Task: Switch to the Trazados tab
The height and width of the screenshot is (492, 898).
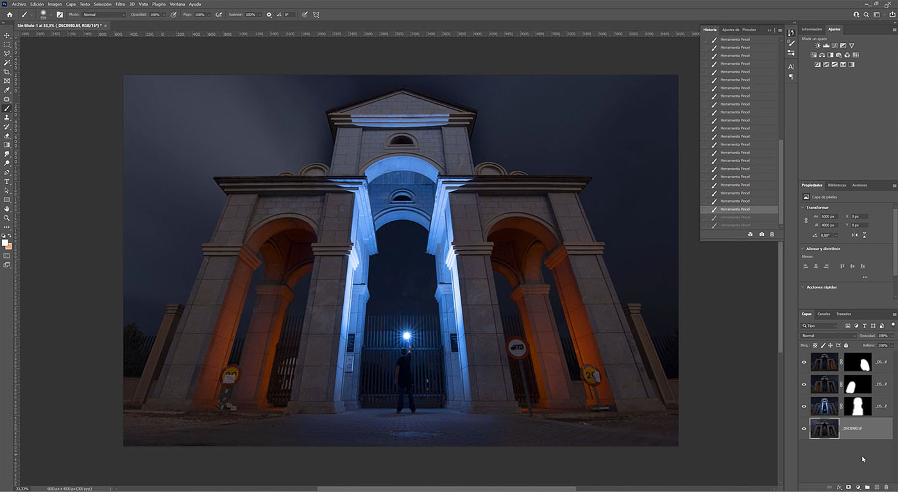Action: [x=843, y=314]
